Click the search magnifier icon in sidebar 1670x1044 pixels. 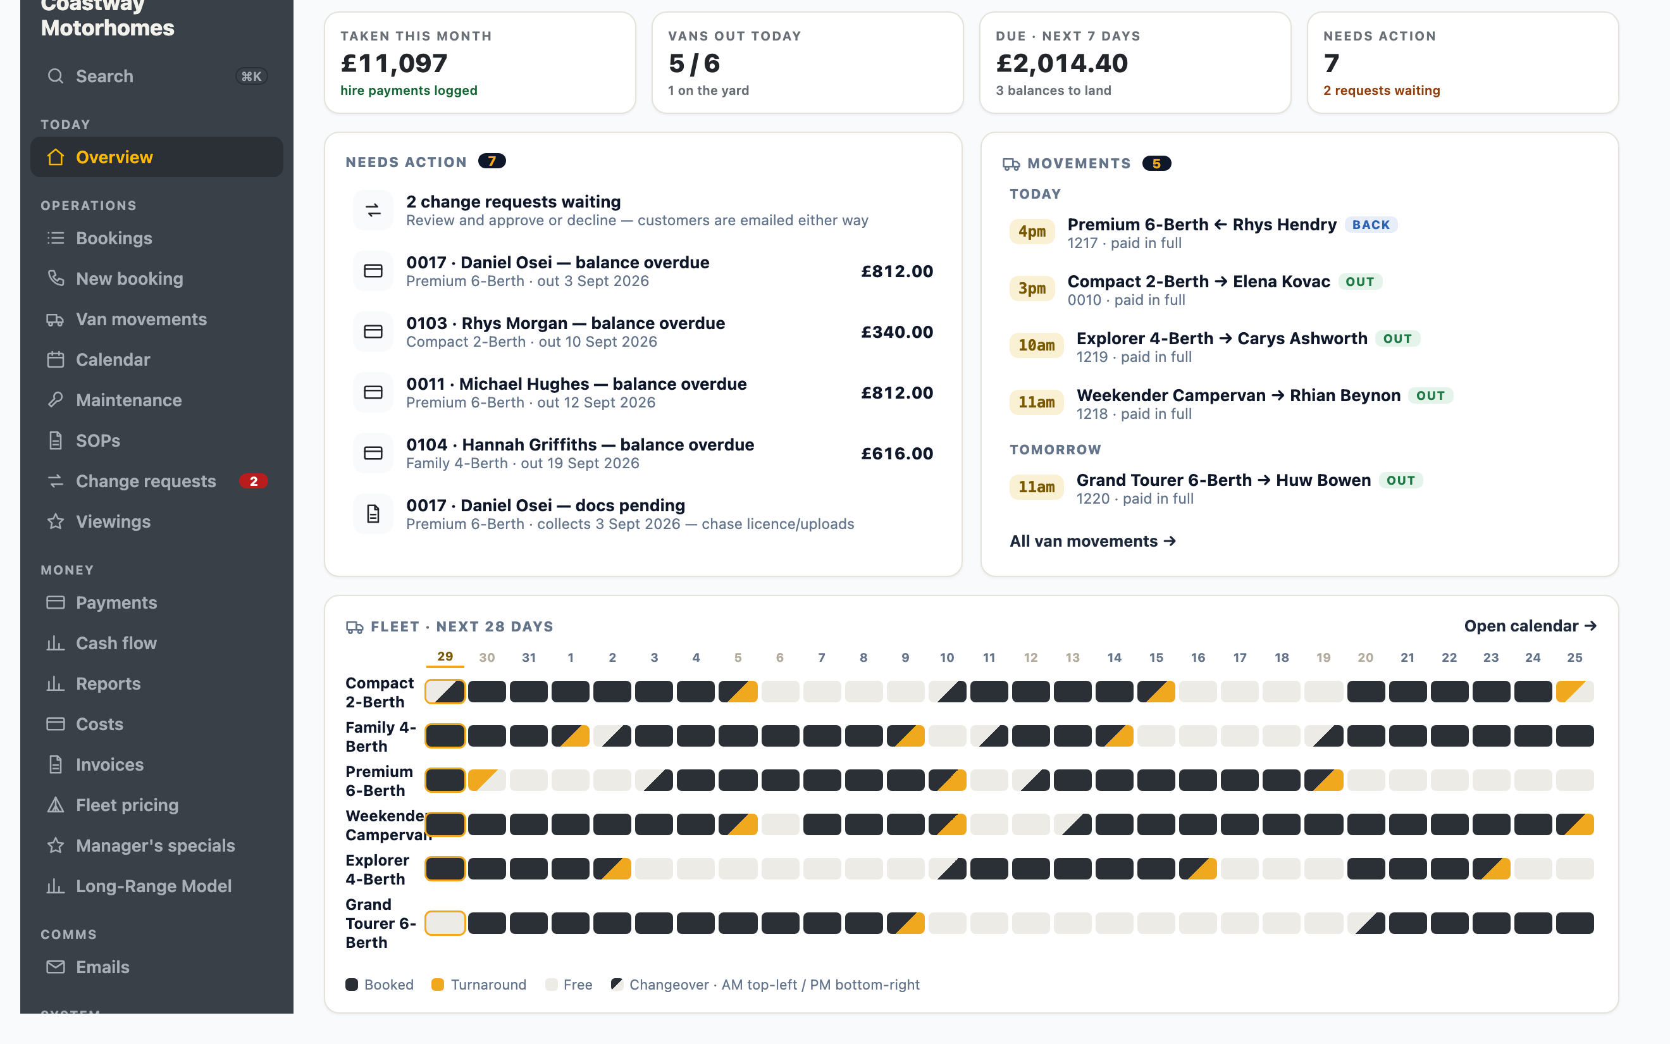pos(55,76)
